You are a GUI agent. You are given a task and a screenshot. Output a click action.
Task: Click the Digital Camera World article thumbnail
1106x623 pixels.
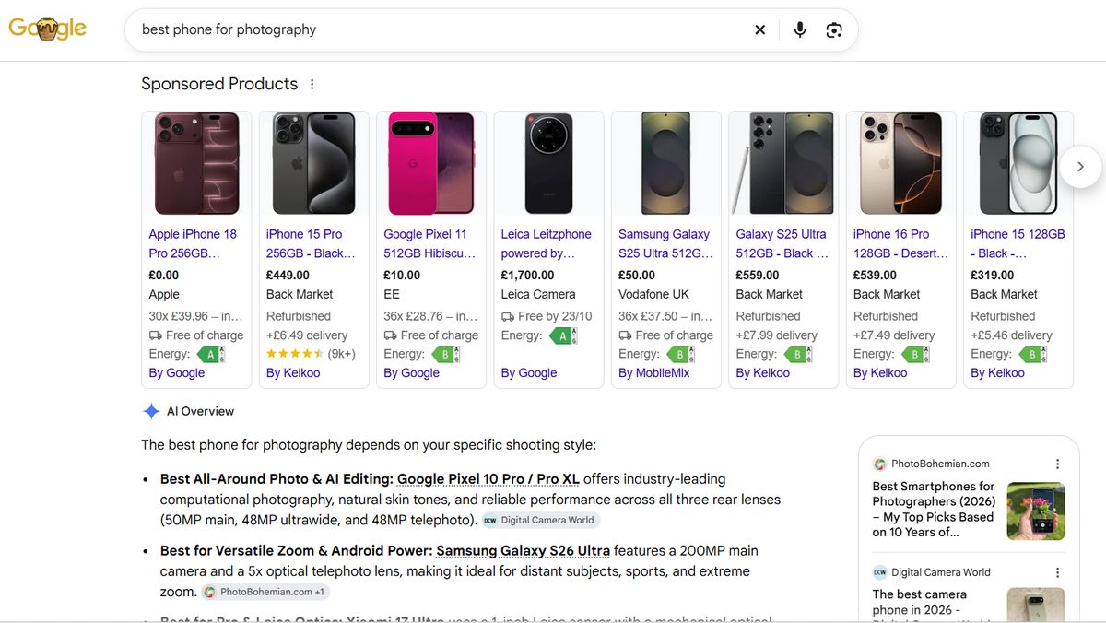(1036, 604)
